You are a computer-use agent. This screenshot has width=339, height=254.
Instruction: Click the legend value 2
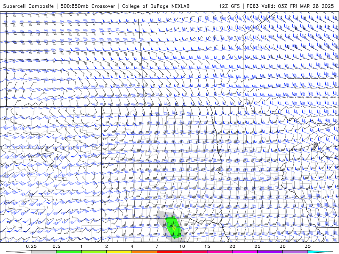(107, 246)
